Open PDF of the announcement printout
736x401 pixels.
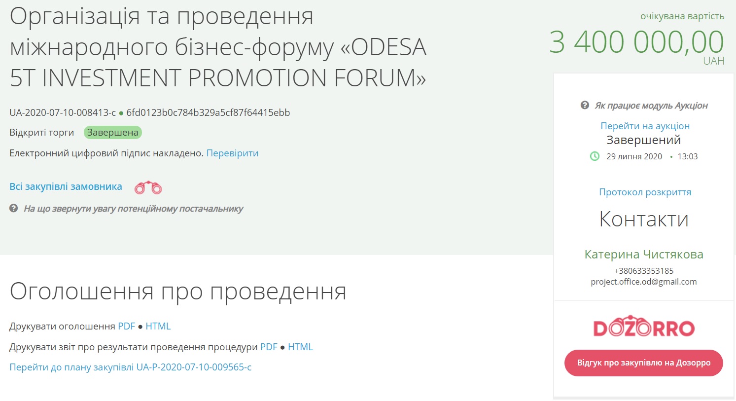coord(126,326)
